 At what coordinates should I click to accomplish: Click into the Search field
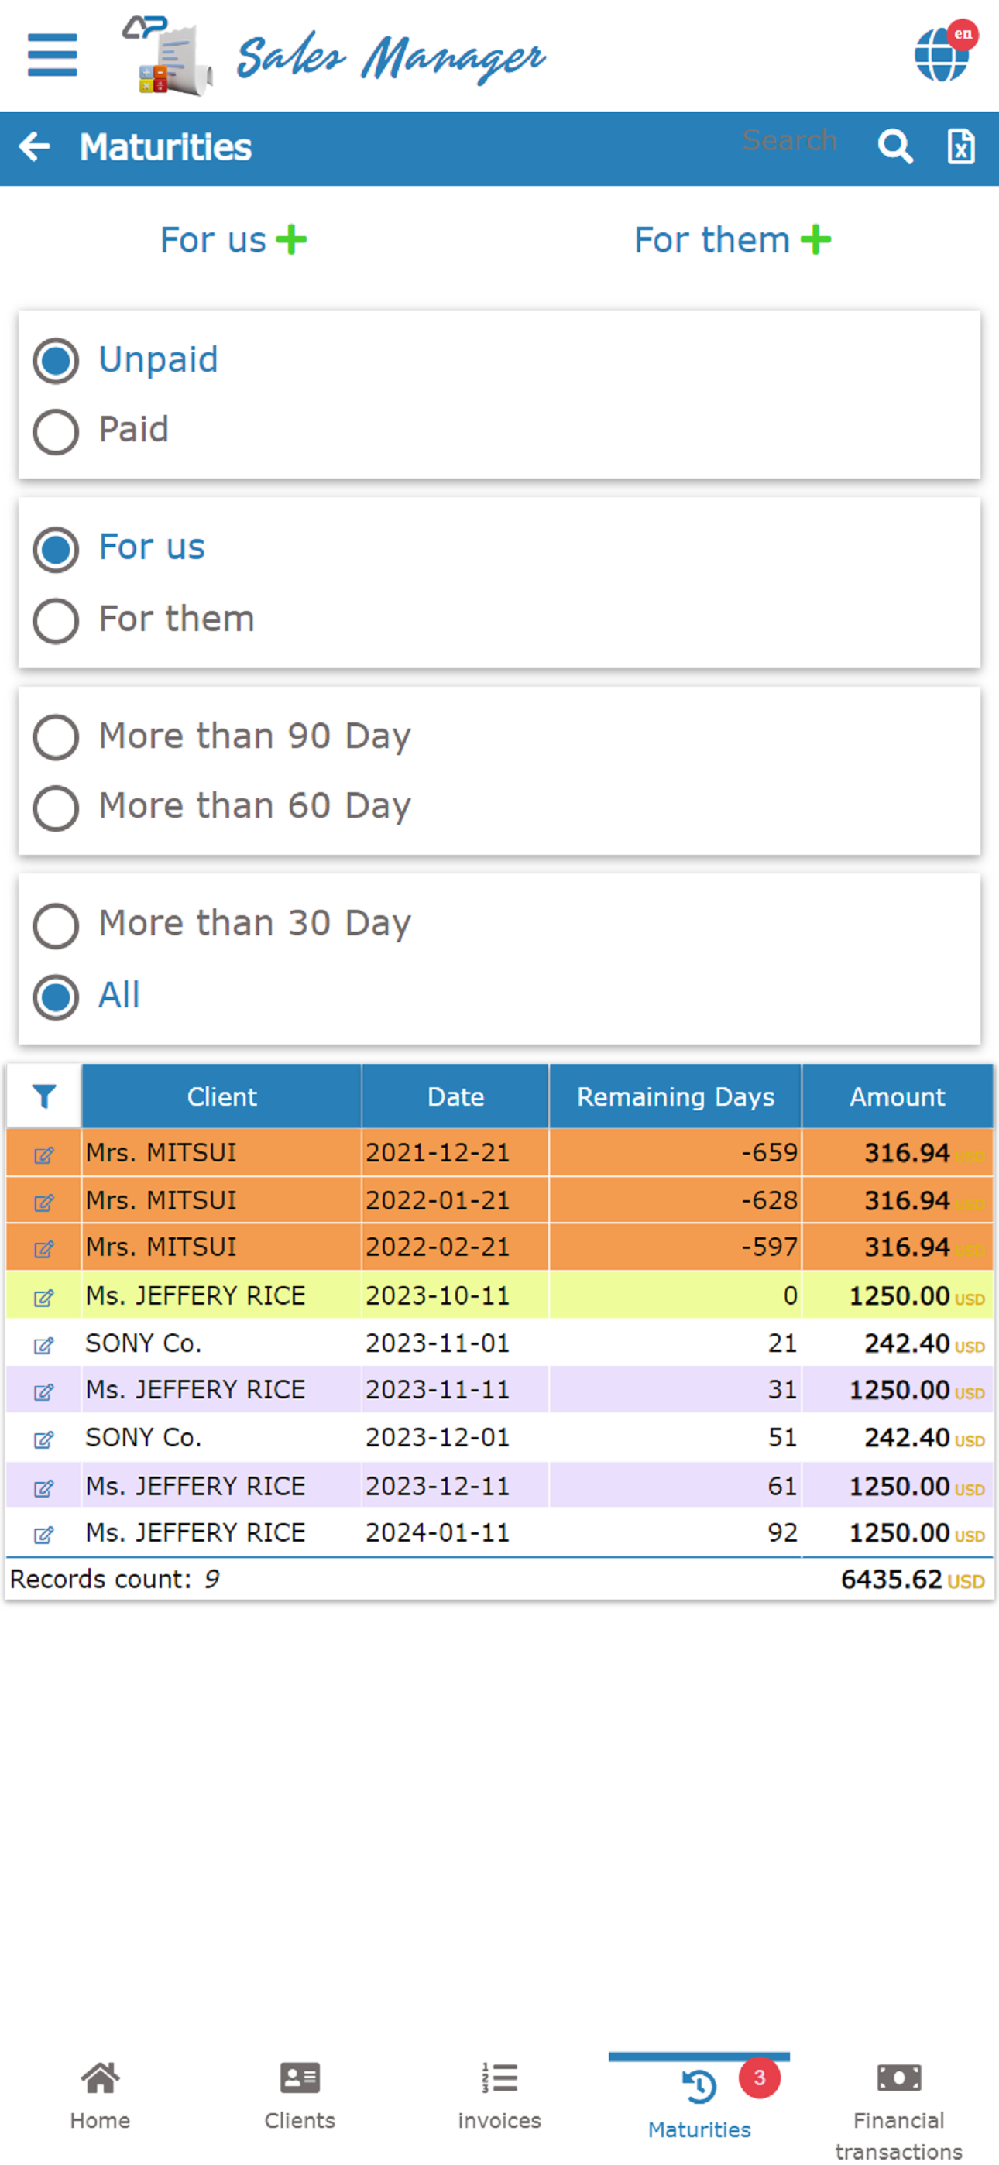pyautogui.click(x=789, y=140)
